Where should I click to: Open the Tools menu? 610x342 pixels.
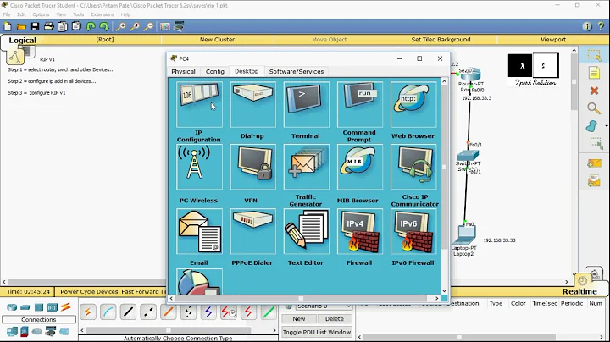point(78,14)
